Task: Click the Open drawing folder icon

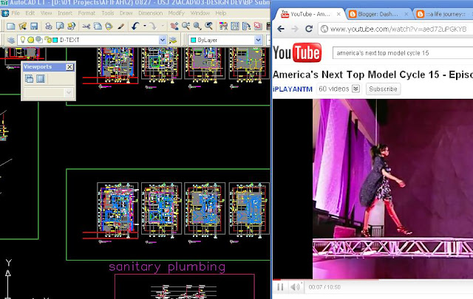Action: (x=23, y=27)
